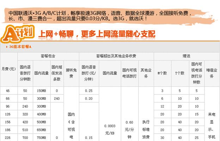Click the 300MB cell in the 66 row

click(x=42, y=99)
